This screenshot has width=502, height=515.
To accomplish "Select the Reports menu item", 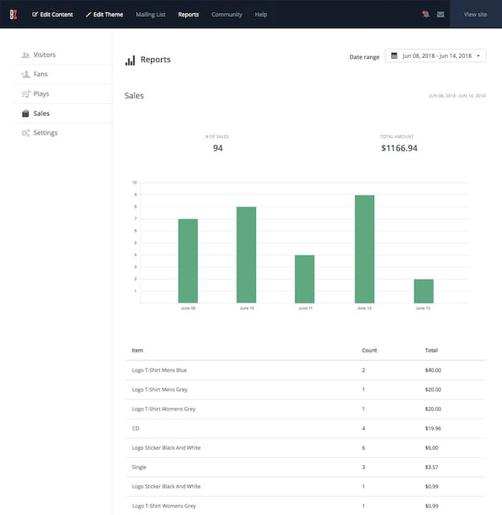I will click(x=188, y=14).
